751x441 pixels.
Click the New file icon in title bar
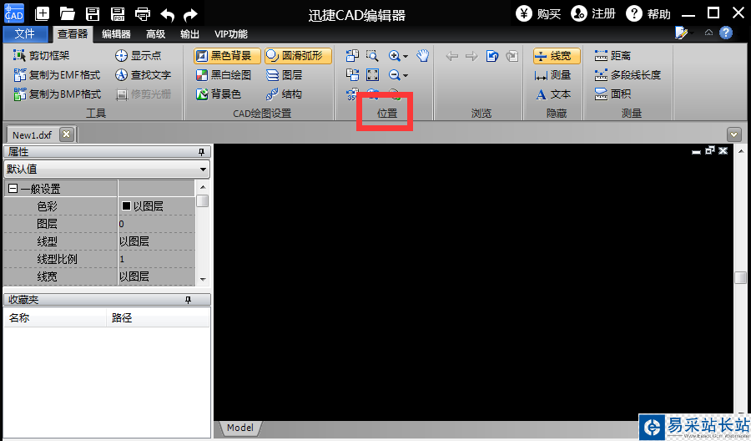(x=43, y=13)
